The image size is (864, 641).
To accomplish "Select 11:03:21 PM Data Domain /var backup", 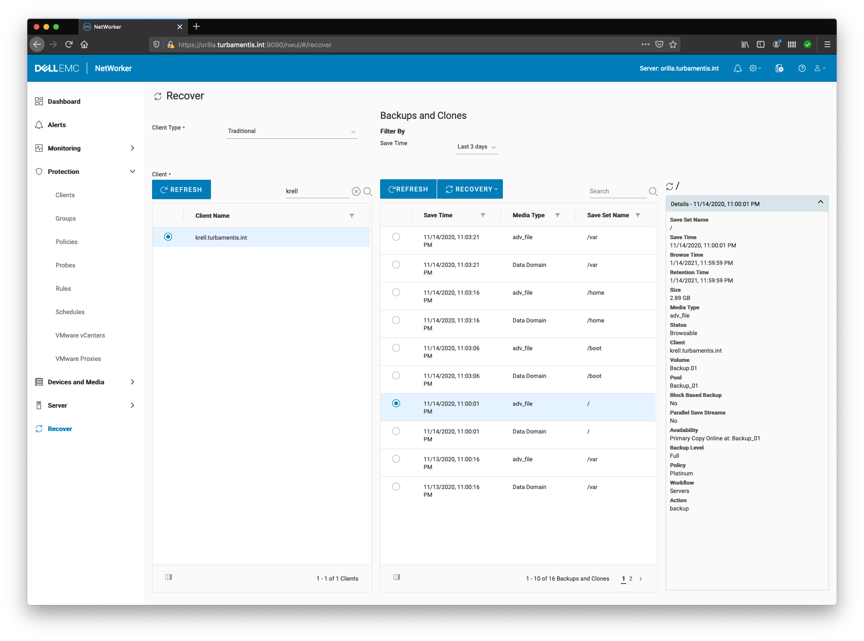I will click(x=396, y=265).
